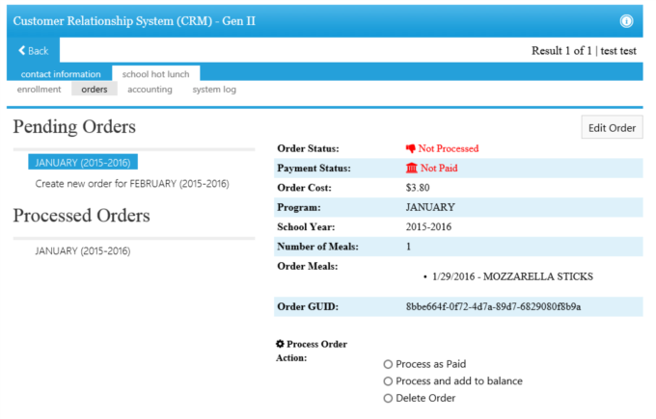
Task: Click the Program value JANUARY
Action: (x=430, y=207)
